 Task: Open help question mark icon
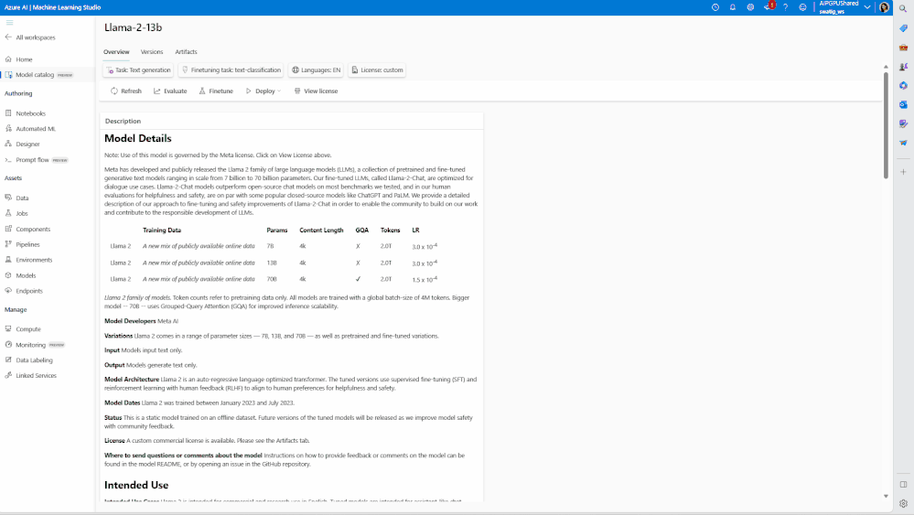pyautogui.click(x=785, y=7)
